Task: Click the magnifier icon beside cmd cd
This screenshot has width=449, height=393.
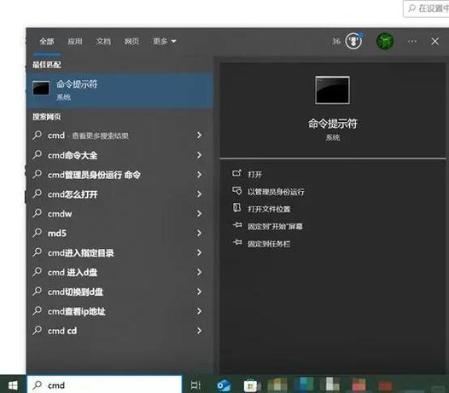Action: 38,331
